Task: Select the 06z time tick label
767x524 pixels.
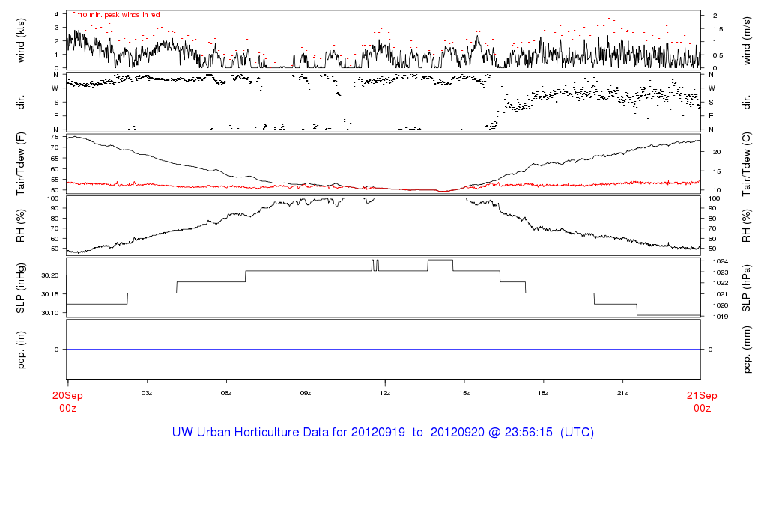Action: point(226,392)
